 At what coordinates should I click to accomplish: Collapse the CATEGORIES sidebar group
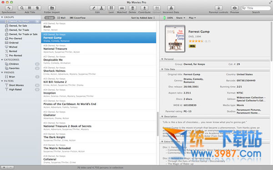tap(2, 60)
